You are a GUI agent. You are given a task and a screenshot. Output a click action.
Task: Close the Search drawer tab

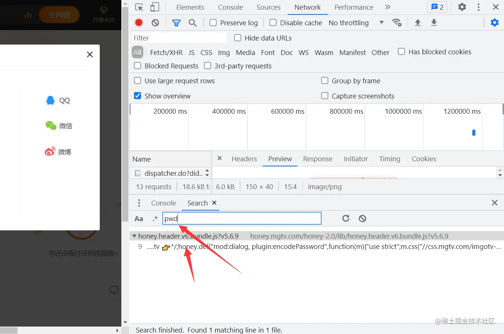214,202
